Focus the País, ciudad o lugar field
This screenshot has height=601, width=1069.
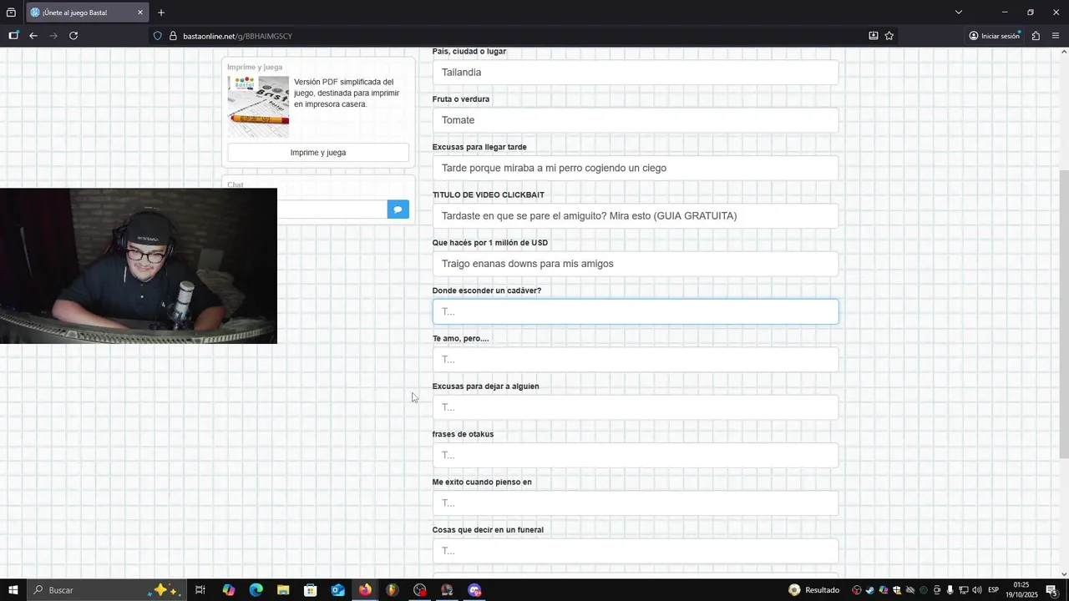click(636, 73)
